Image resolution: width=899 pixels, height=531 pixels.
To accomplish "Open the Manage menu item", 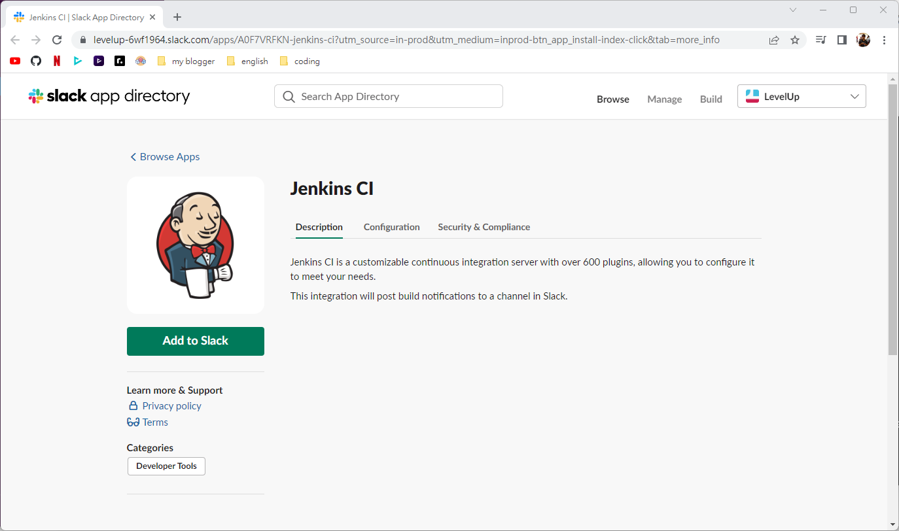I will tap(665, 99).
